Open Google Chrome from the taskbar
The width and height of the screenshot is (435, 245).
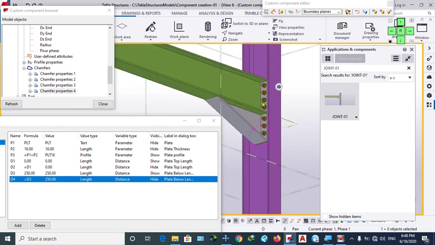(239, 239)
